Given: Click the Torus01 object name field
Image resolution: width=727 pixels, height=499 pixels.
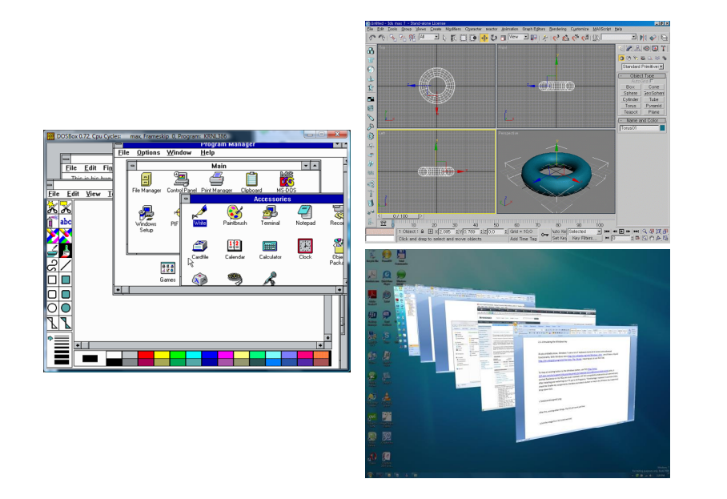Looking at the screenshot, I should tap(639, 128).
